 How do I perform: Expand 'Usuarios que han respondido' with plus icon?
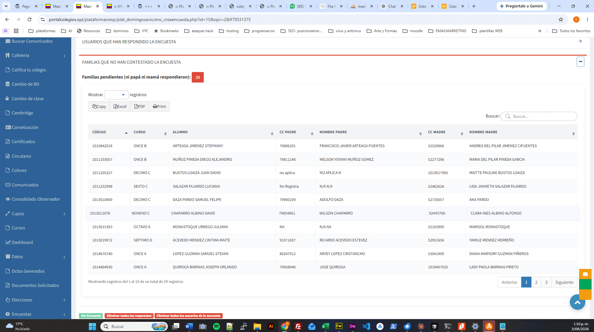pyautogui.click(x=580, y=41)
